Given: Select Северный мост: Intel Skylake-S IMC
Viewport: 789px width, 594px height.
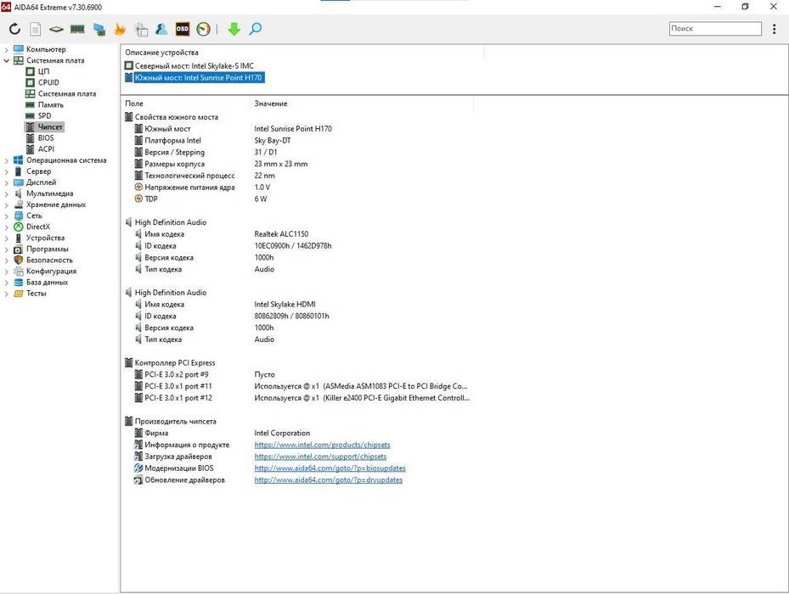Looking at the screenshot, I should pyautogui.click(x=194, y=66).
